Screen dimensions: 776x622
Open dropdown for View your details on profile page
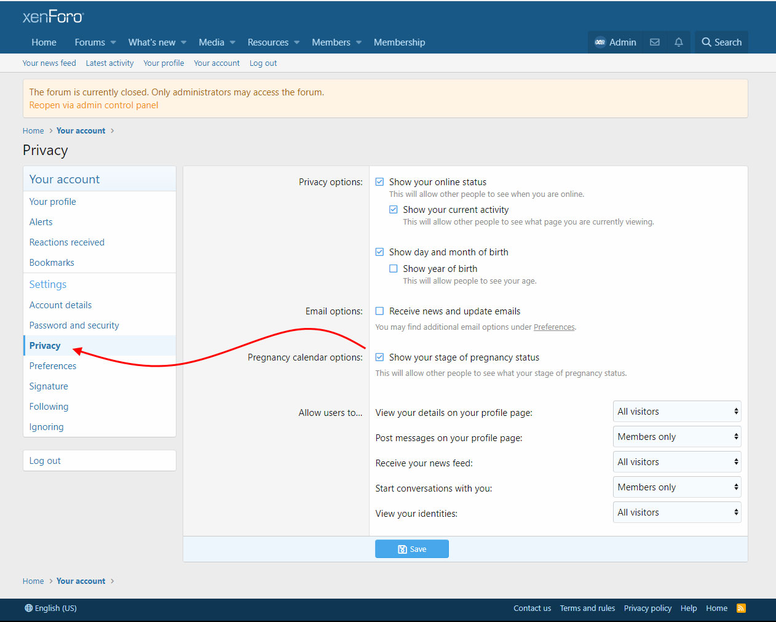(x=677, y=412)
